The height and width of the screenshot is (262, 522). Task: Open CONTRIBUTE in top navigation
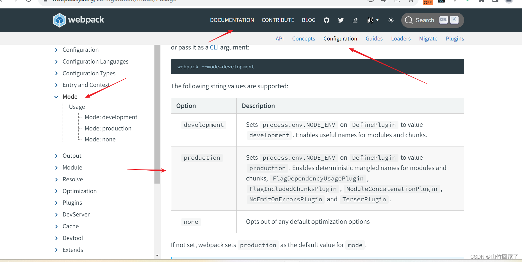tap(278, 20)
